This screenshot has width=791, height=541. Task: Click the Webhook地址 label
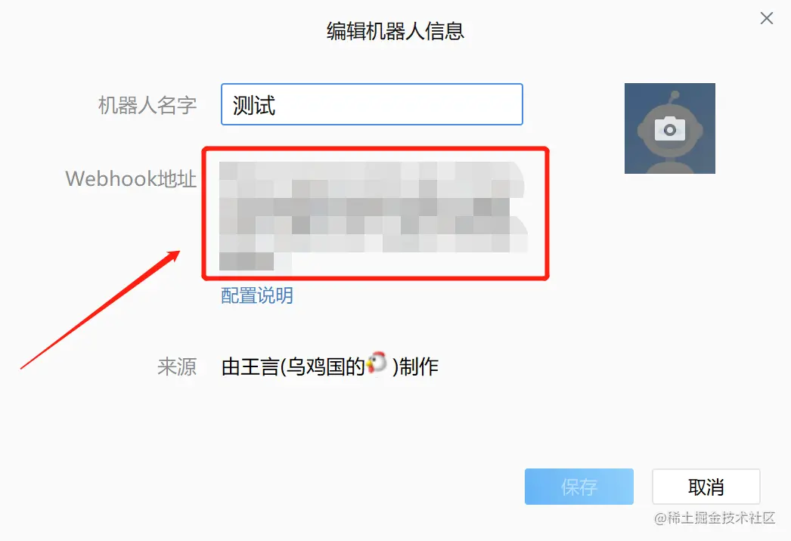131,178
